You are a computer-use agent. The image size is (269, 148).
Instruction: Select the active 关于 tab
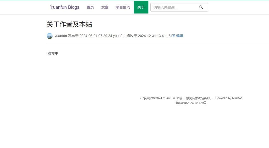(x=141, y=7)
